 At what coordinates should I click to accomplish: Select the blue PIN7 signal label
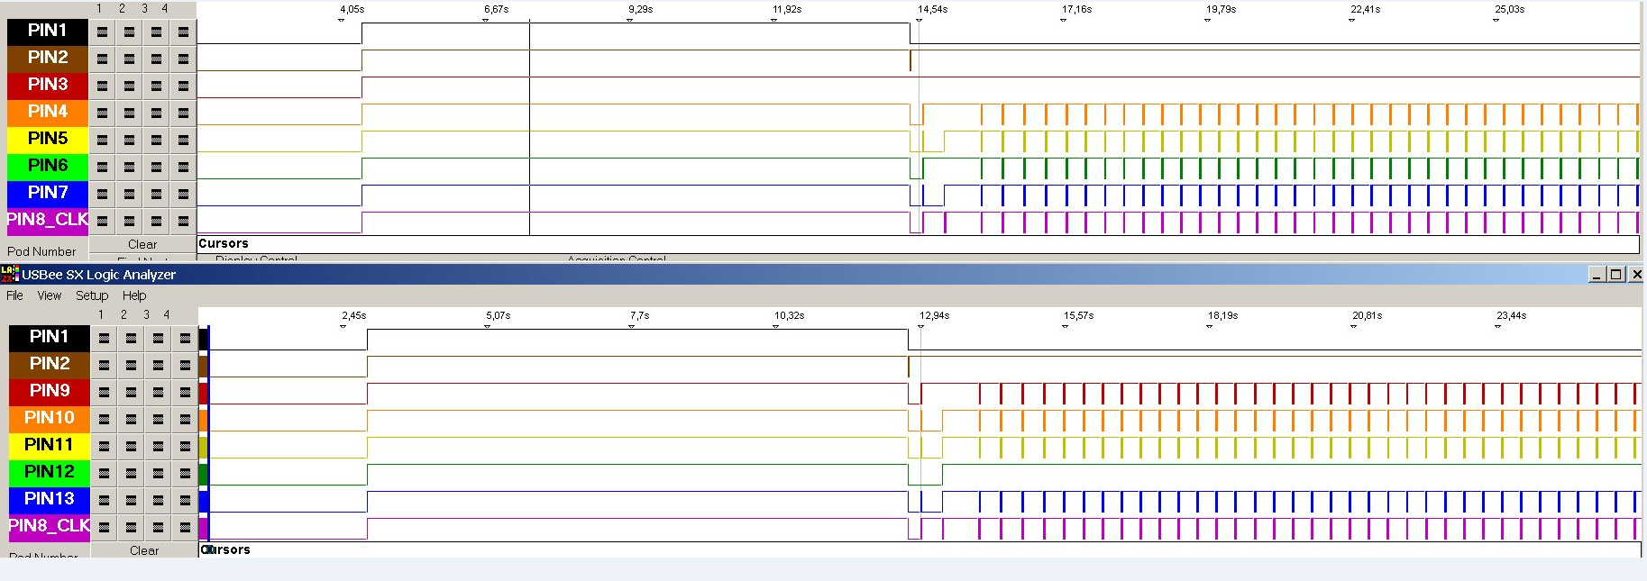tap(48, 193)
